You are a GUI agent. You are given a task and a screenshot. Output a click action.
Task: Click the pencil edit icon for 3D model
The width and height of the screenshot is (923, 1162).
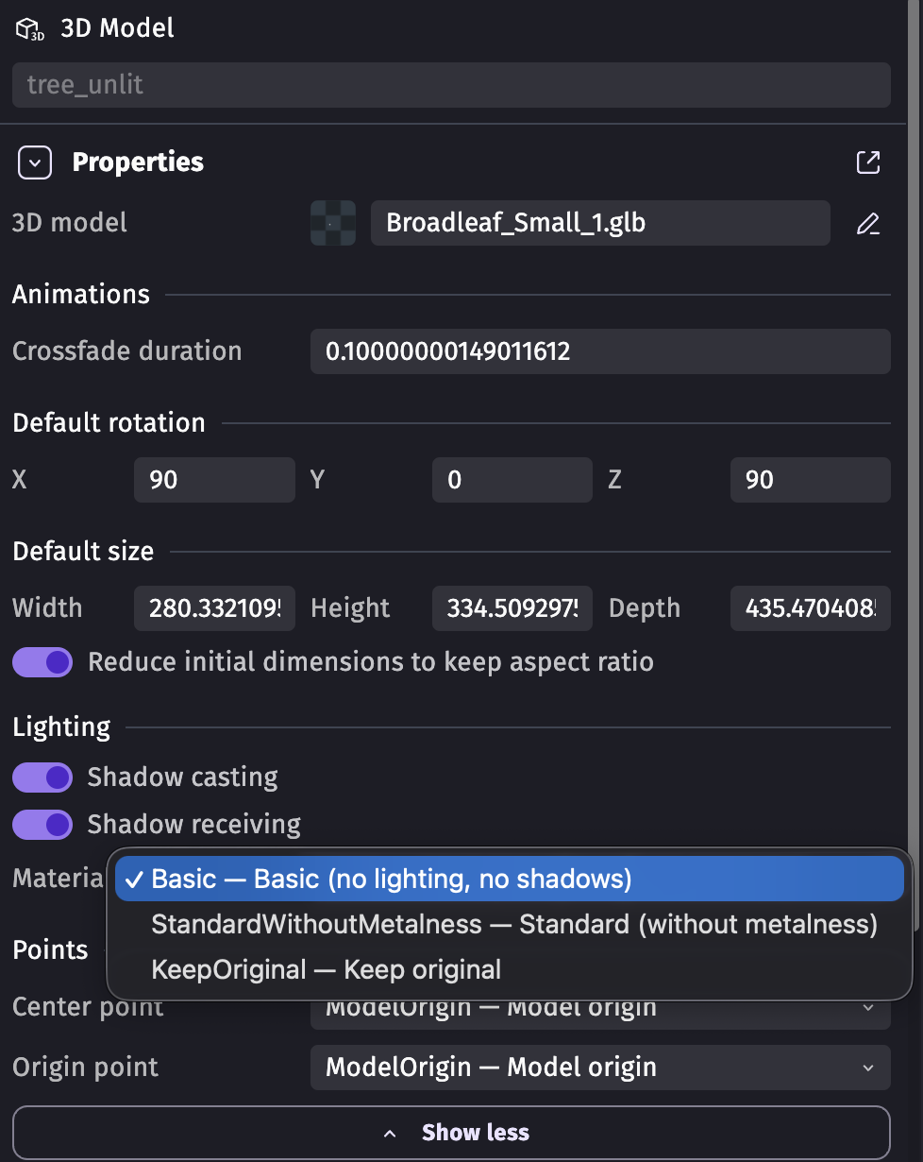tap(867, 224)
